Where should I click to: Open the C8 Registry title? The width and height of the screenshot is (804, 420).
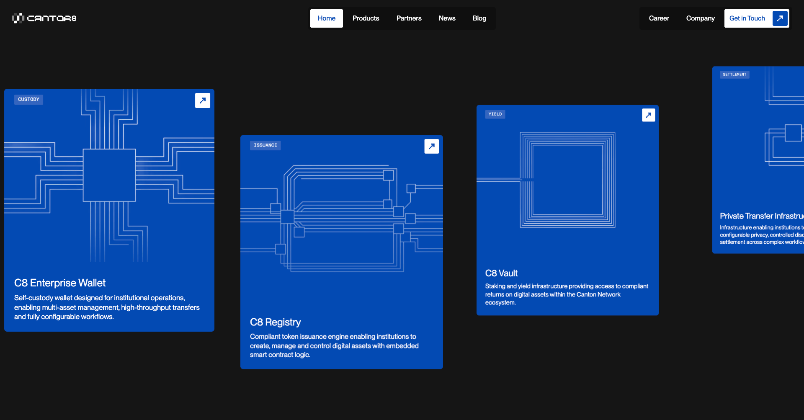(276, 322)
